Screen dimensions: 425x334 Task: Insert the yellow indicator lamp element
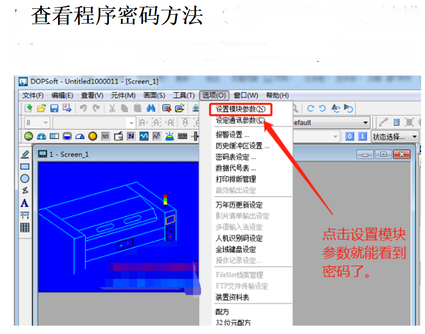click(92, 136)
